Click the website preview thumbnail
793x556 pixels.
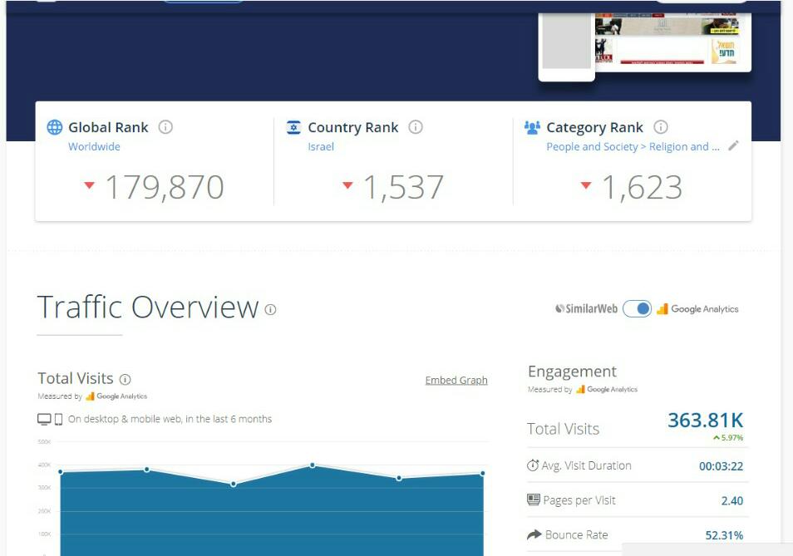coord(672,43)
